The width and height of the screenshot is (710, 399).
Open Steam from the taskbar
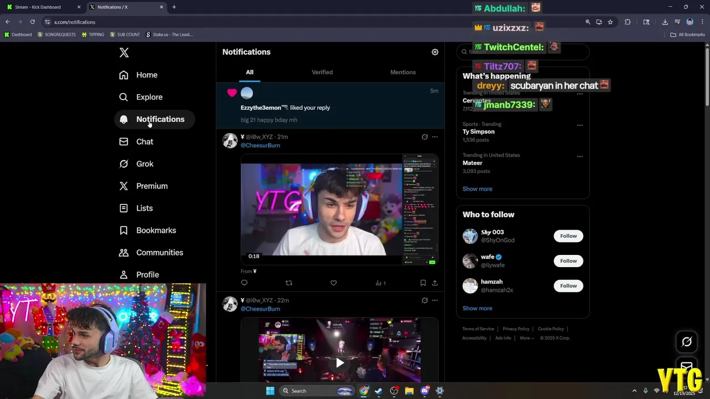point(378,391)
